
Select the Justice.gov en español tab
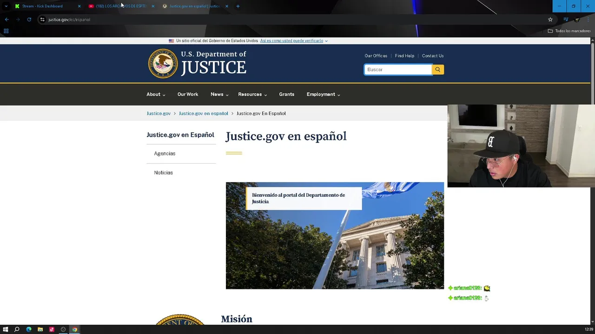[x=194, y=6]
